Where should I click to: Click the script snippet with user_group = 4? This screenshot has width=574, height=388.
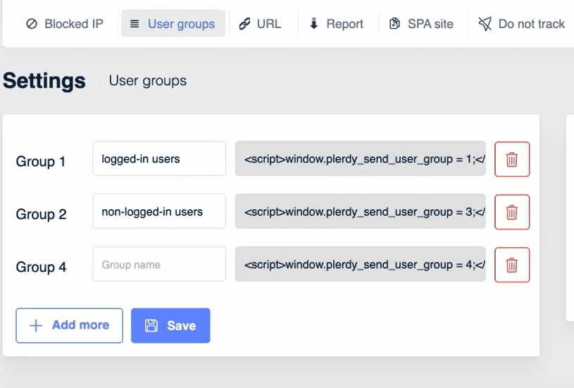[x=360, y=265]
